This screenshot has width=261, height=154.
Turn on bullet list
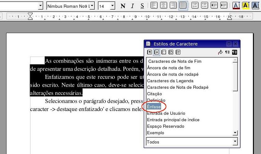coord(205,6)
